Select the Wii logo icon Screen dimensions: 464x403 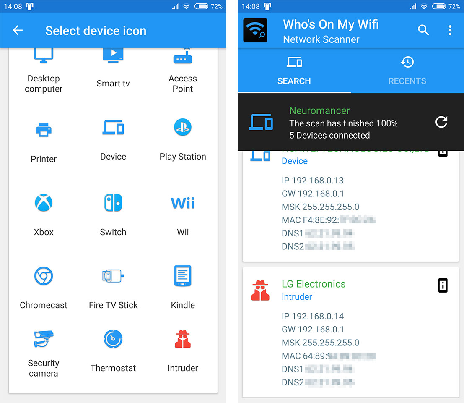(x=183, y=203)
